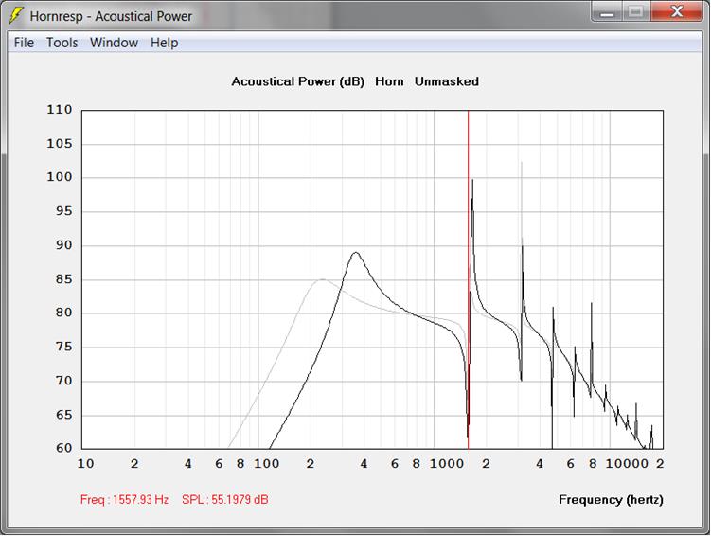711x536 pixels.
Task: Maximize the Hornresp window
Action: point(636,11)
